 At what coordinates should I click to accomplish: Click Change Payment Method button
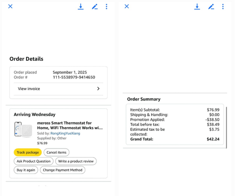[62, 170]
